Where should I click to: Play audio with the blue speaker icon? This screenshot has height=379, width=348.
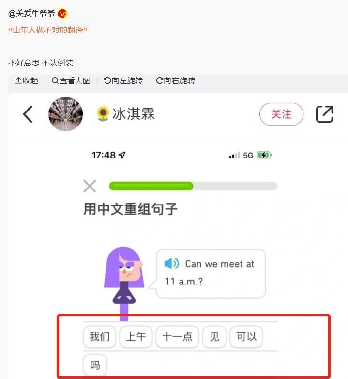pyautogui.click(x=172, y=264)
